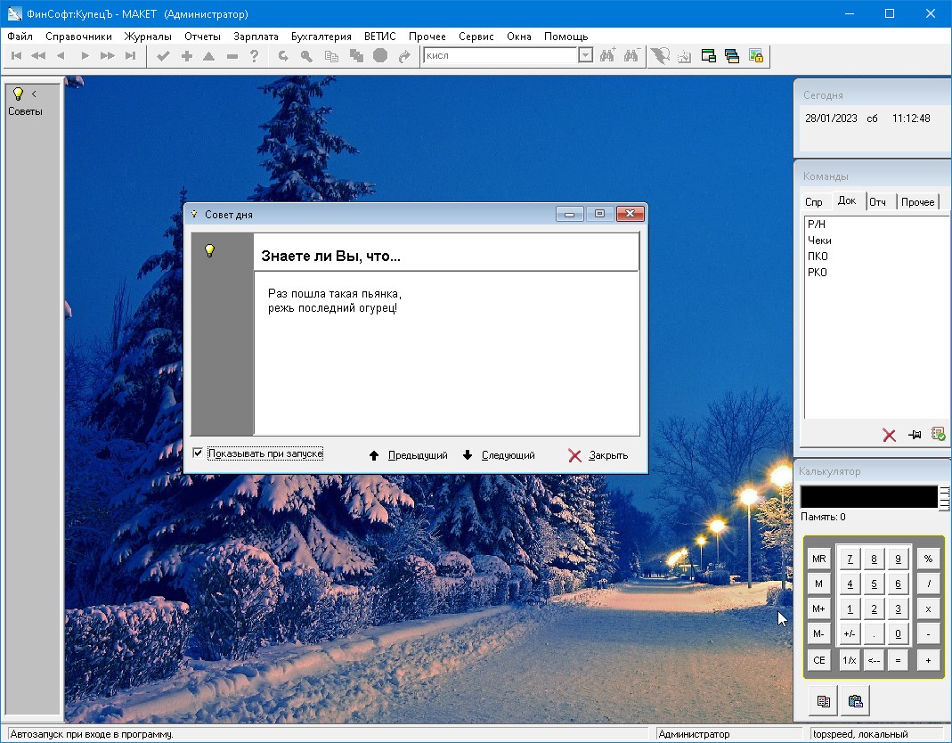Click the green-bordered window icon in toolbar
This screenshot has width=952, height=743.
(x=709, y=56)
